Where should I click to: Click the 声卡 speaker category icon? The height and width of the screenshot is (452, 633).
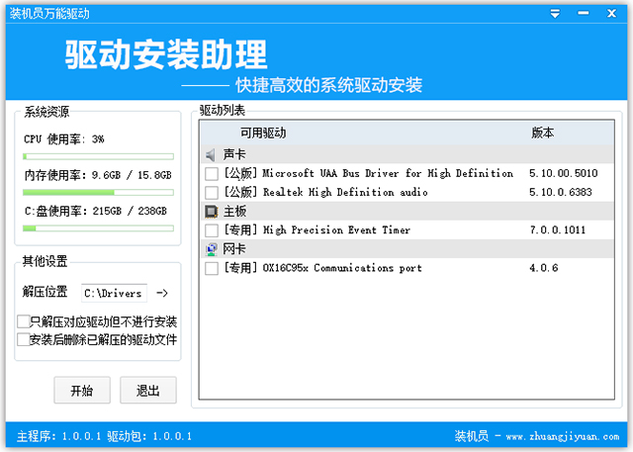point(211,154)
